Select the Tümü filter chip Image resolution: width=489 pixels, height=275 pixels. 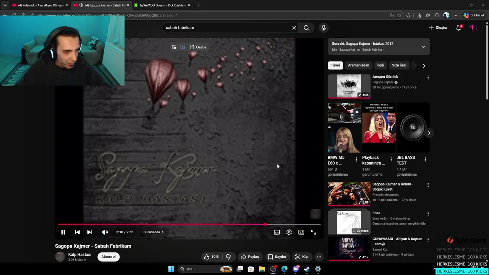(x=335, y=65)
